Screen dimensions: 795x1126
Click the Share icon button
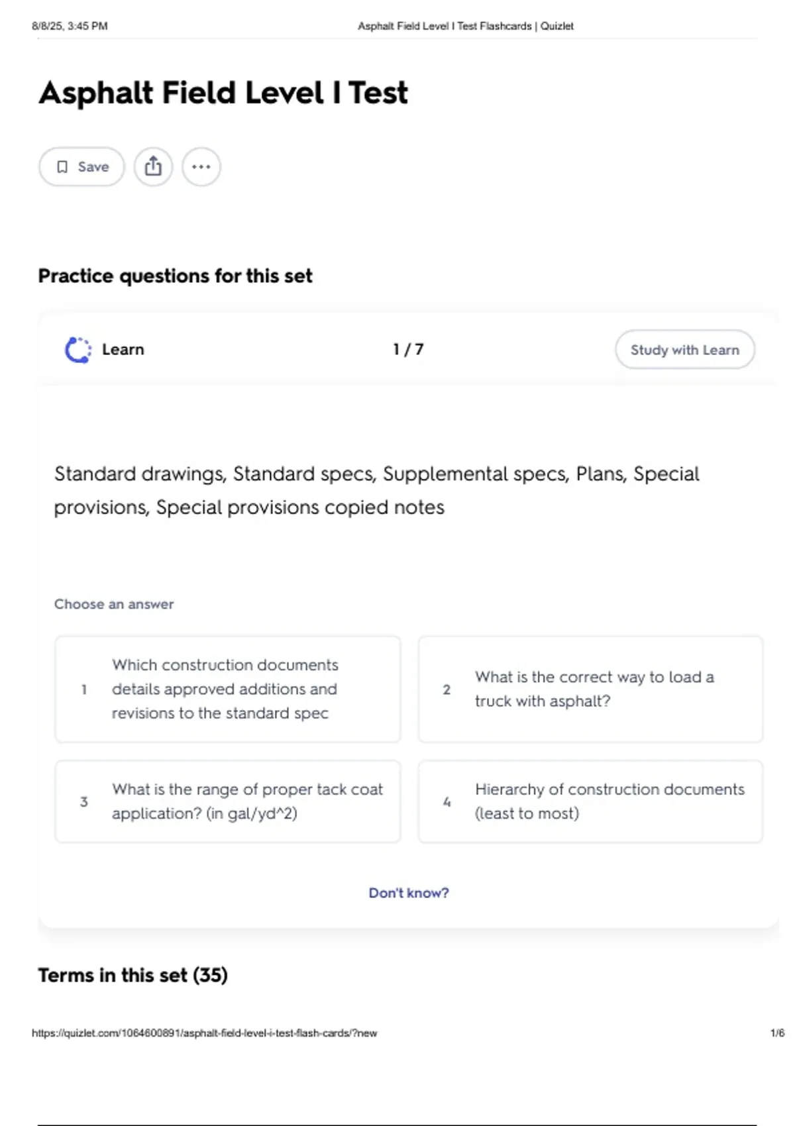(x=153, y=166)
